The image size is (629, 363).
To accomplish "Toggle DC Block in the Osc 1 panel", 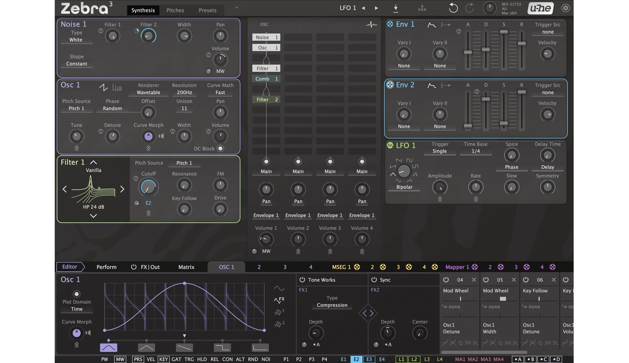I will [220, 148].
